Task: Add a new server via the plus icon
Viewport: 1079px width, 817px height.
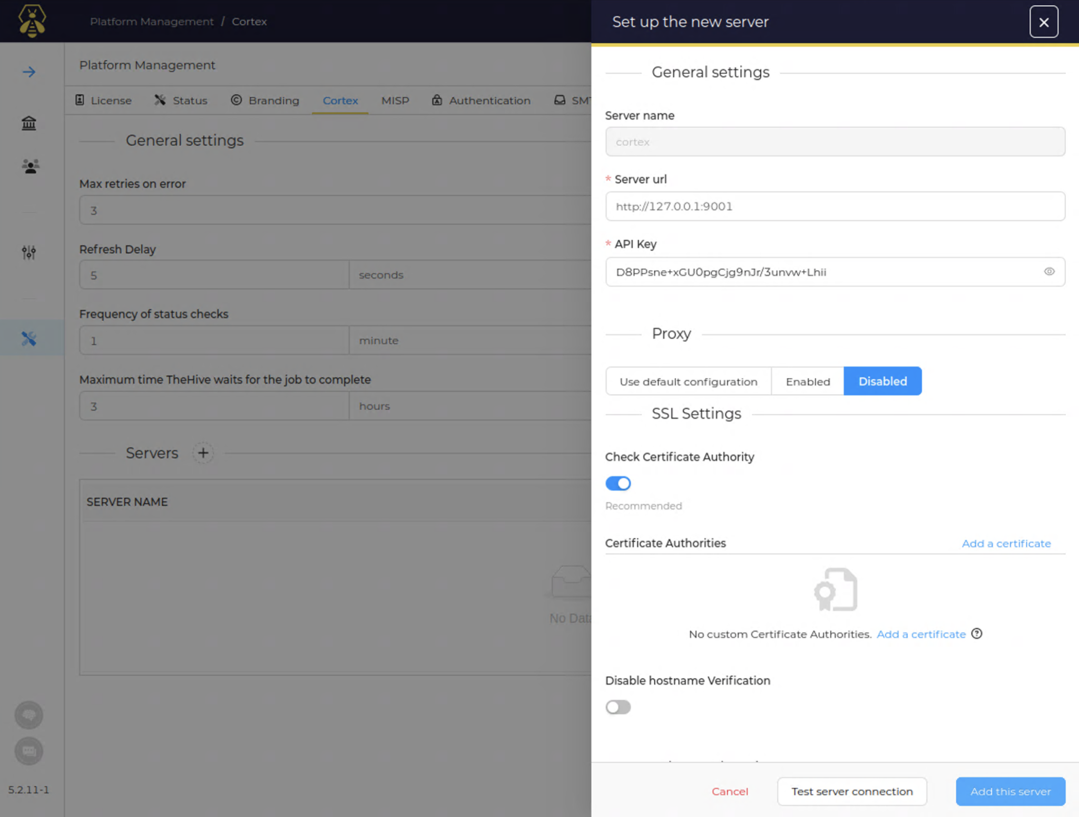Action: tap(203, 452)
